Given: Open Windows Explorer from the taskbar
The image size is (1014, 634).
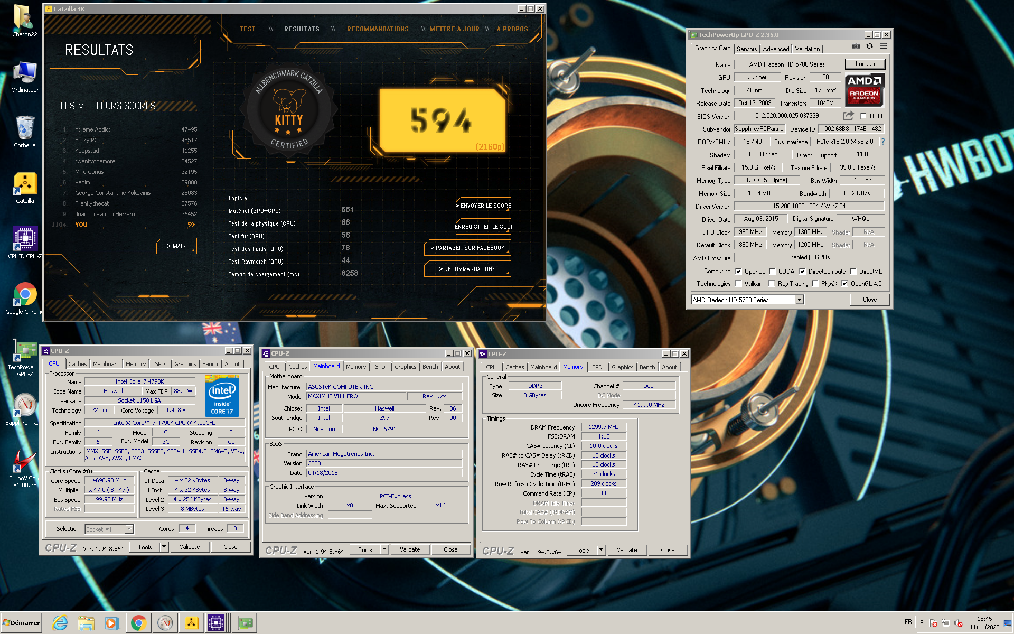Looking at the screenshot, I should click(86, 623).
